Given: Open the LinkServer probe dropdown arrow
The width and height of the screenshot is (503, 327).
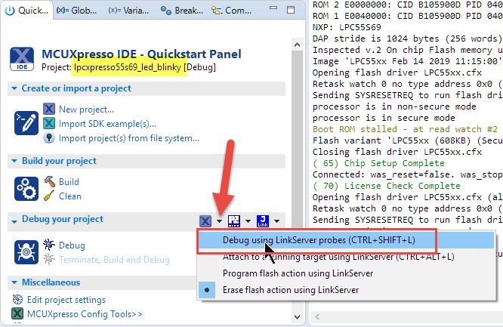Looking at the screenshot, I should coord(219,221).
